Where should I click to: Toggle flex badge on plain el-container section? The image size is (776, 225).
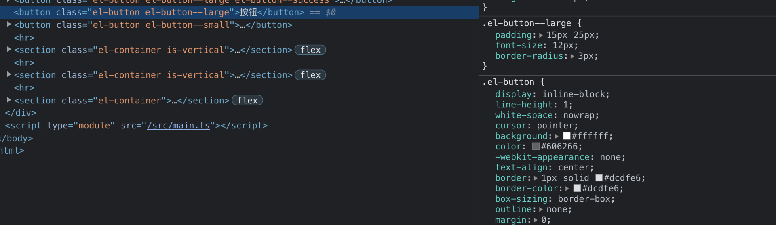pyautogui.click(x=247, y=100)
